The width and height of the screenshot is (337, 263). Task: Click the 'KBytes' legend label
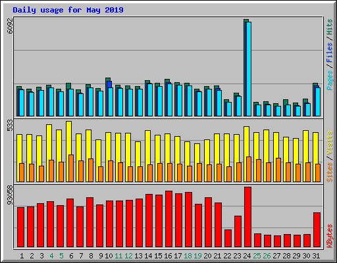coord(330,236)
